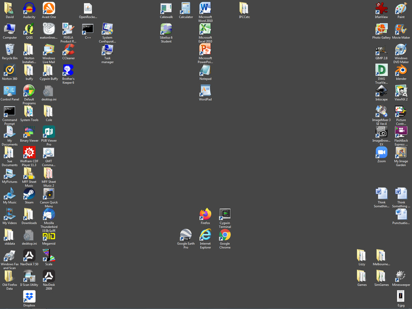This screenshot has height=309, width=412.
Task: Click the Google Earth Pro icon
Action: coord(186,235)
